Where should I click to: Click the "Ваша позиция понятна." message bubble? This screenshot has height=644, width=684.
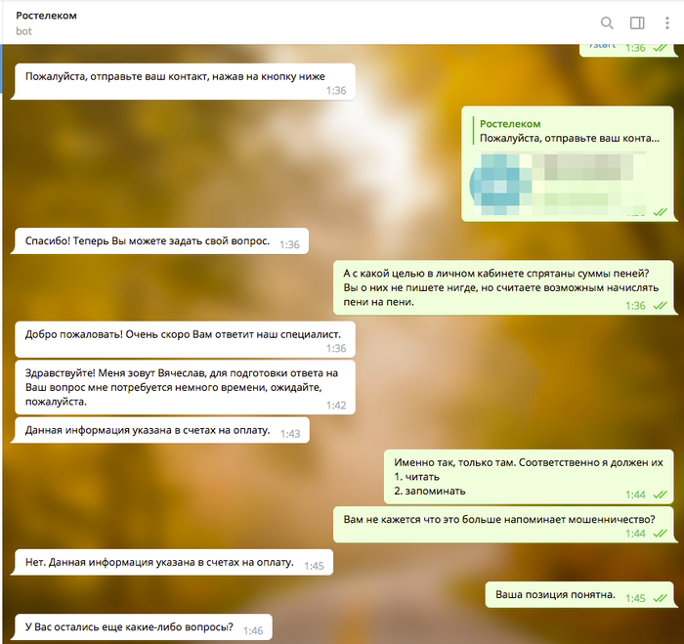coord(555,594)
